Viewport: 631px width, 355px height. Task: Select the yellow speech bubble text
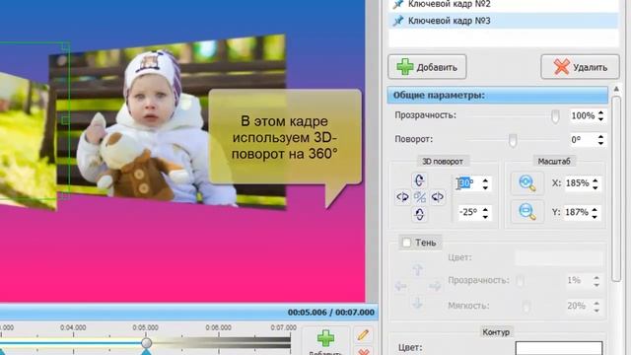click(284, 138)
